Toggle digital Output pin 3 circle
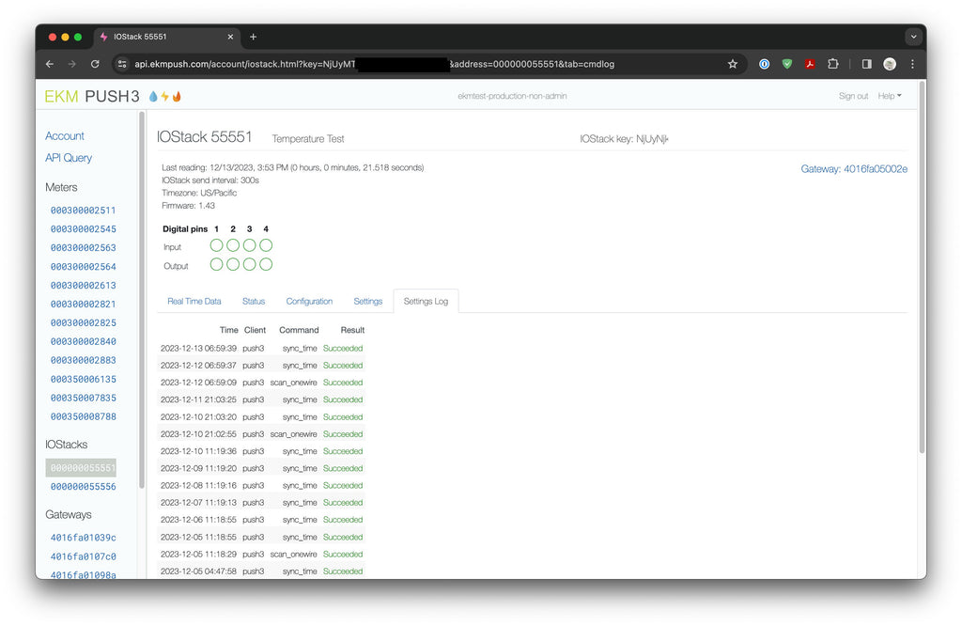 click(250, 265)
